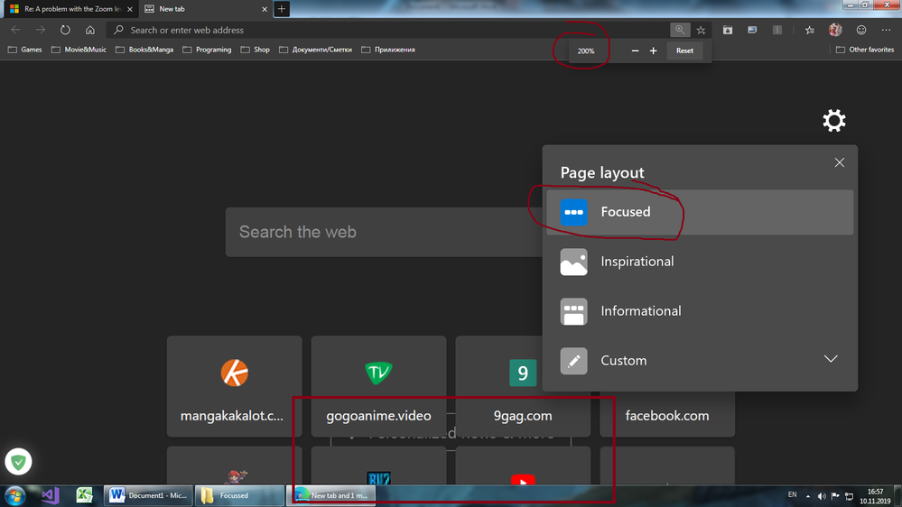The image size is (902, 507).
Task: Click the zoom magnifier icon in the address bar
Action: 680,30
